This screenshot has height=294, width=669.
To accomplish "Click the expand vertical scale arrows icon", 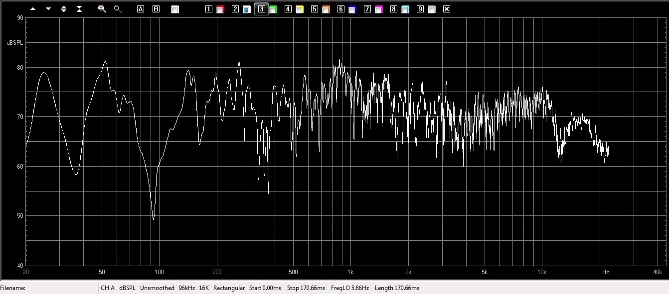I will (64, 9).
